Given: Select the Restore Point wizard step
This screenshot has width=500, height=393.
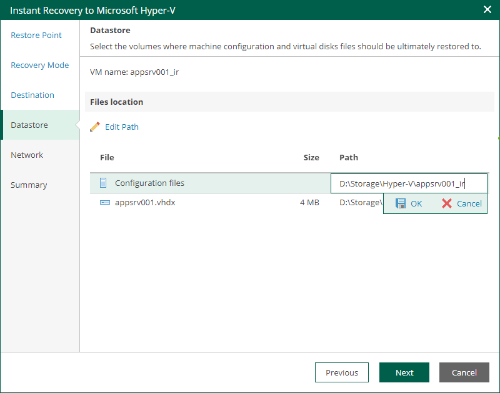Looking at the screenshot, I should 36,36.
